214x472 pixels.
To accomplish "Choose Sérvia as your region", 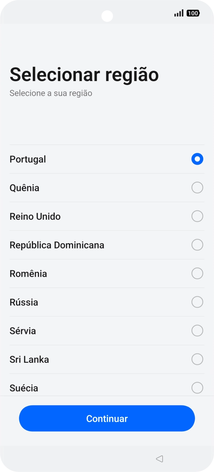I will point(197,331).
